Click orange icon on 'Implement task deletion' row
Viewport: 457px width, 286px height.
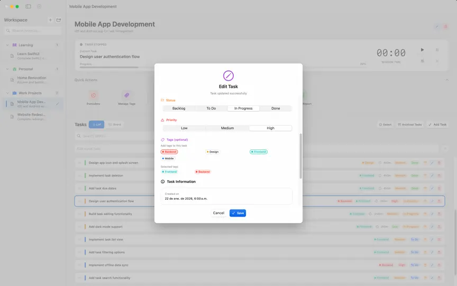[425, 176]
